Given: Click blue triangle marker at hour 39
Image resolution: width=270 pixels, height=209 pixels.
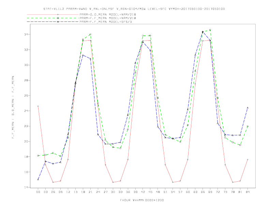Looking at the screenshot, I should pyautogui.click(x=135, y=63).
